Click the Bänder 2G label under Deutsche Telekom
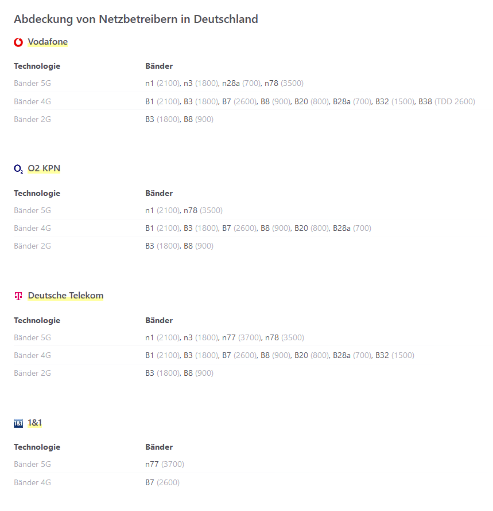The width and height of the screenshot is (493, 511). (x=32, y=373)
